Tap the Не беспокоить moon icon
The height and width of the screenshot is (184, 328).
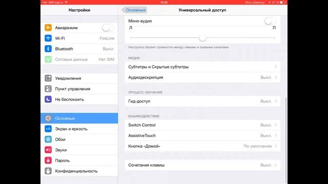[48, 99]
